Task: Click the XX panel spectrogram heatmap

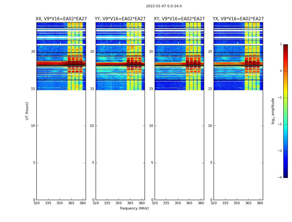Action: 61,56
